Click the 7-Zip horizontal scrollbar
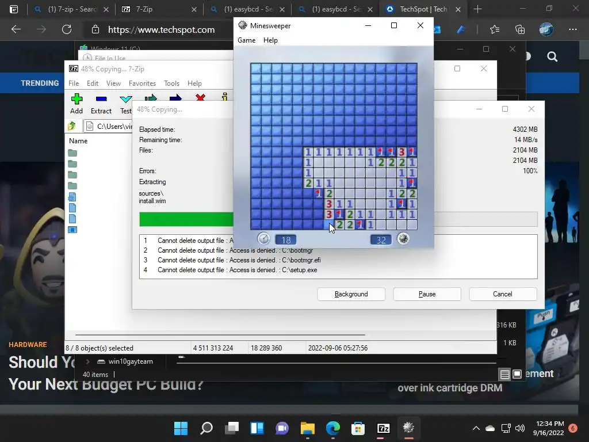The width and height of the screenshot is (589, 442). click(x=220, y=334)
